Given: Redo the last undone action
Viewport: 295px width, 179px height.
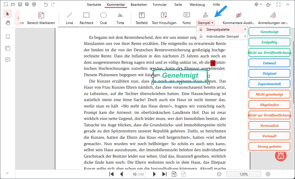Looking at the screenshot, I should click(53, 4).
